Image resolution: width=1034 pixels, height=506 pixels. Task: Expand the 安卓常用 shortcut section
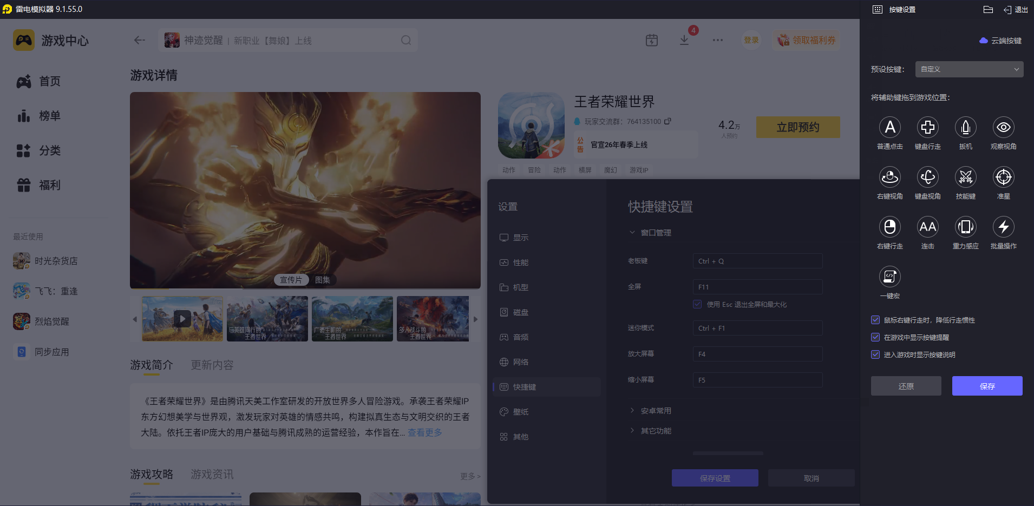(655, 410)
